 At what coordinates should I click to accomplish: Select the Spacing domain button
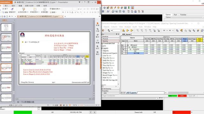[x=110, y=41]
